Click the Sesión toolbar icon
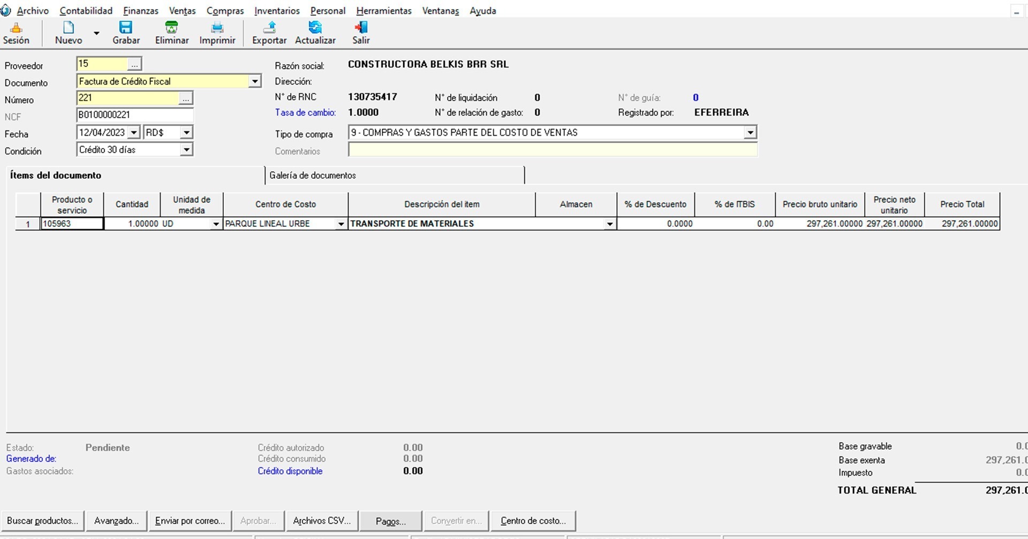 pos(16,33)
